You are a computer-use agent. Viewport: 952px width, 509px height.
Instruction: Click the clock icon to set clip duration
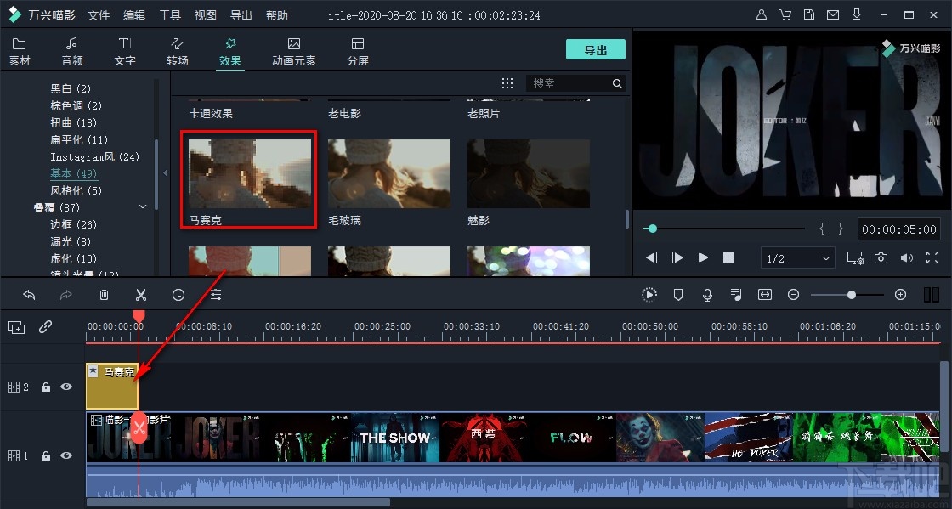(x=178, y=294)
